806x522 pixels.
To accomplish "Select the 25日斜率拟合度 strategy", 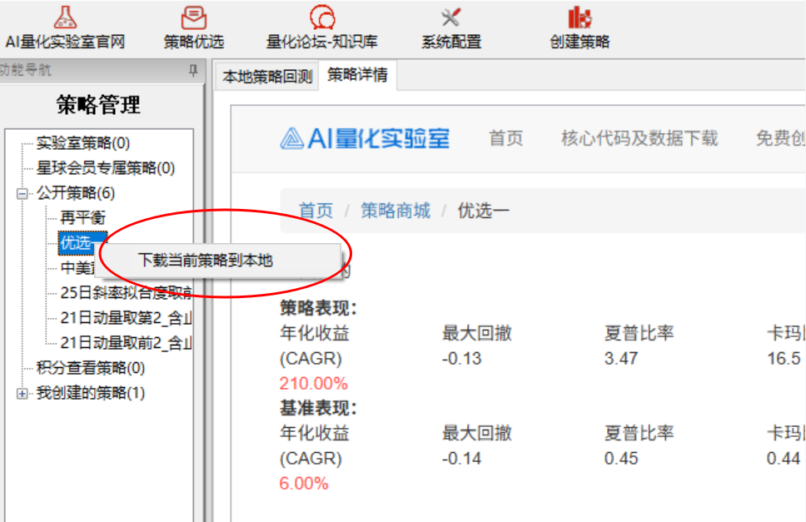I will click(126, 293).
